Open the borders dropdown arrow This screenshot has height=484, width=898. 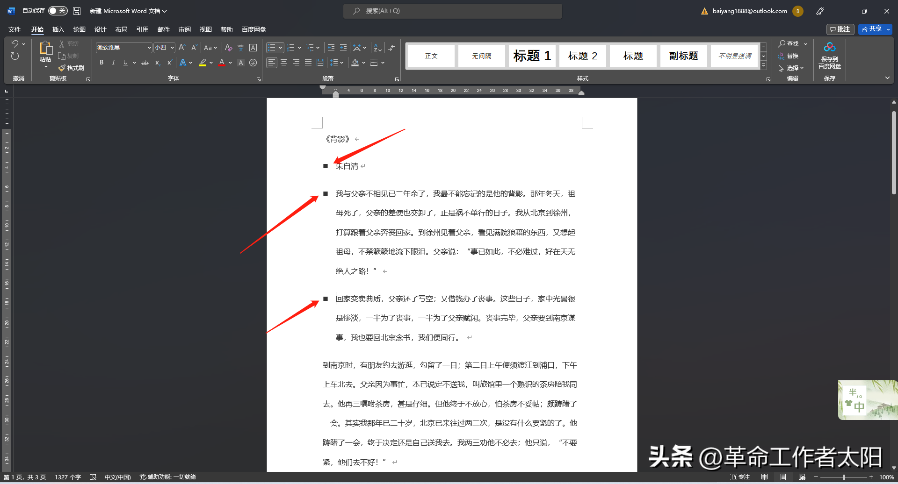pos(383,63)
